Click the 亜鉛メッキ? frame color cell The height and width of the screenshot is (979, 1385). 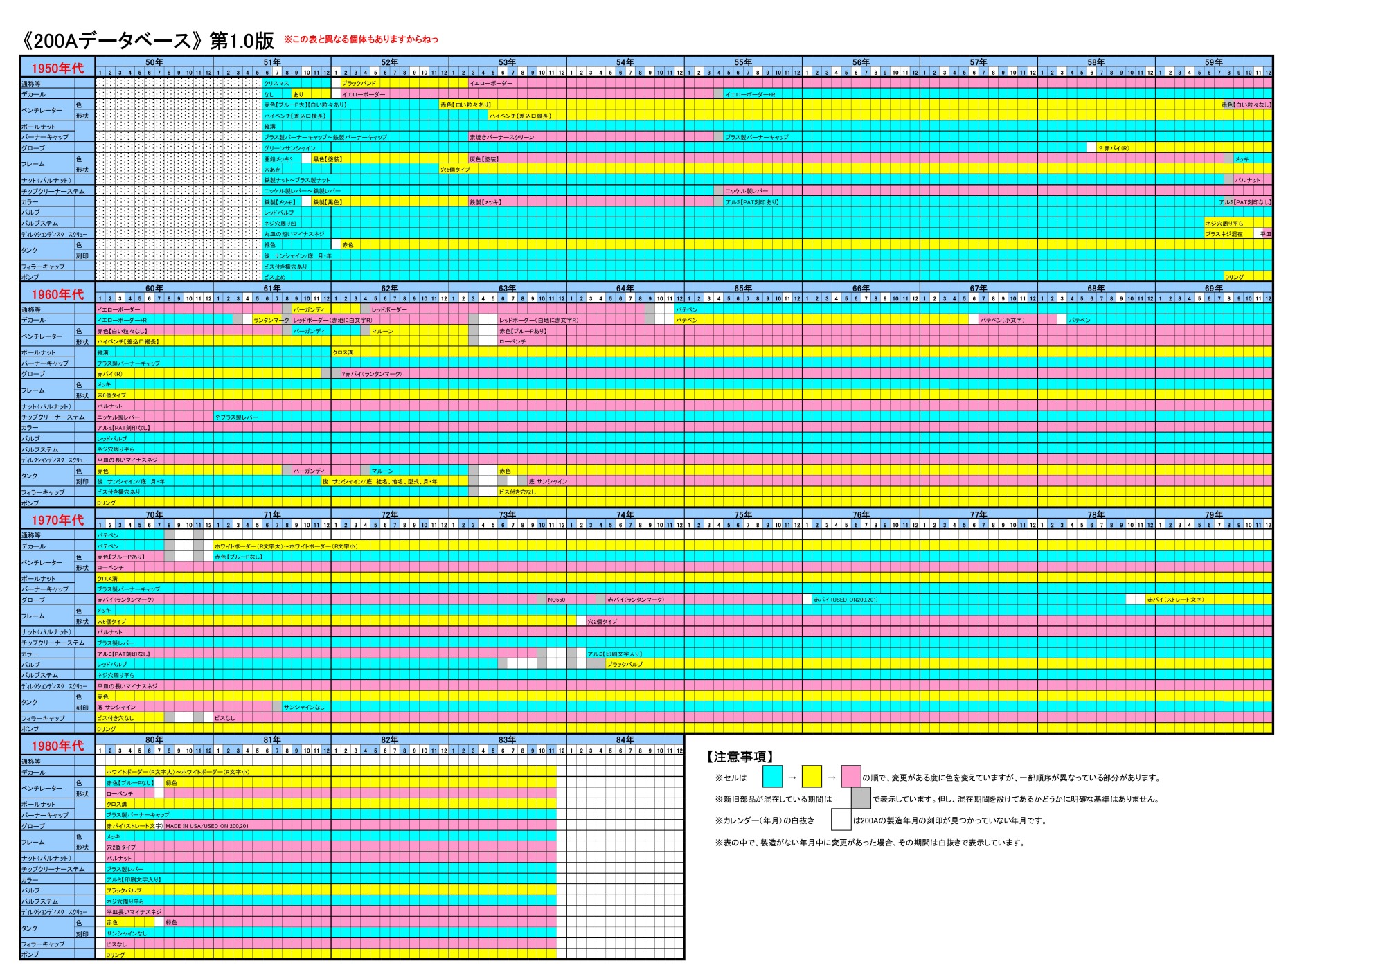[x=278, y=159]
